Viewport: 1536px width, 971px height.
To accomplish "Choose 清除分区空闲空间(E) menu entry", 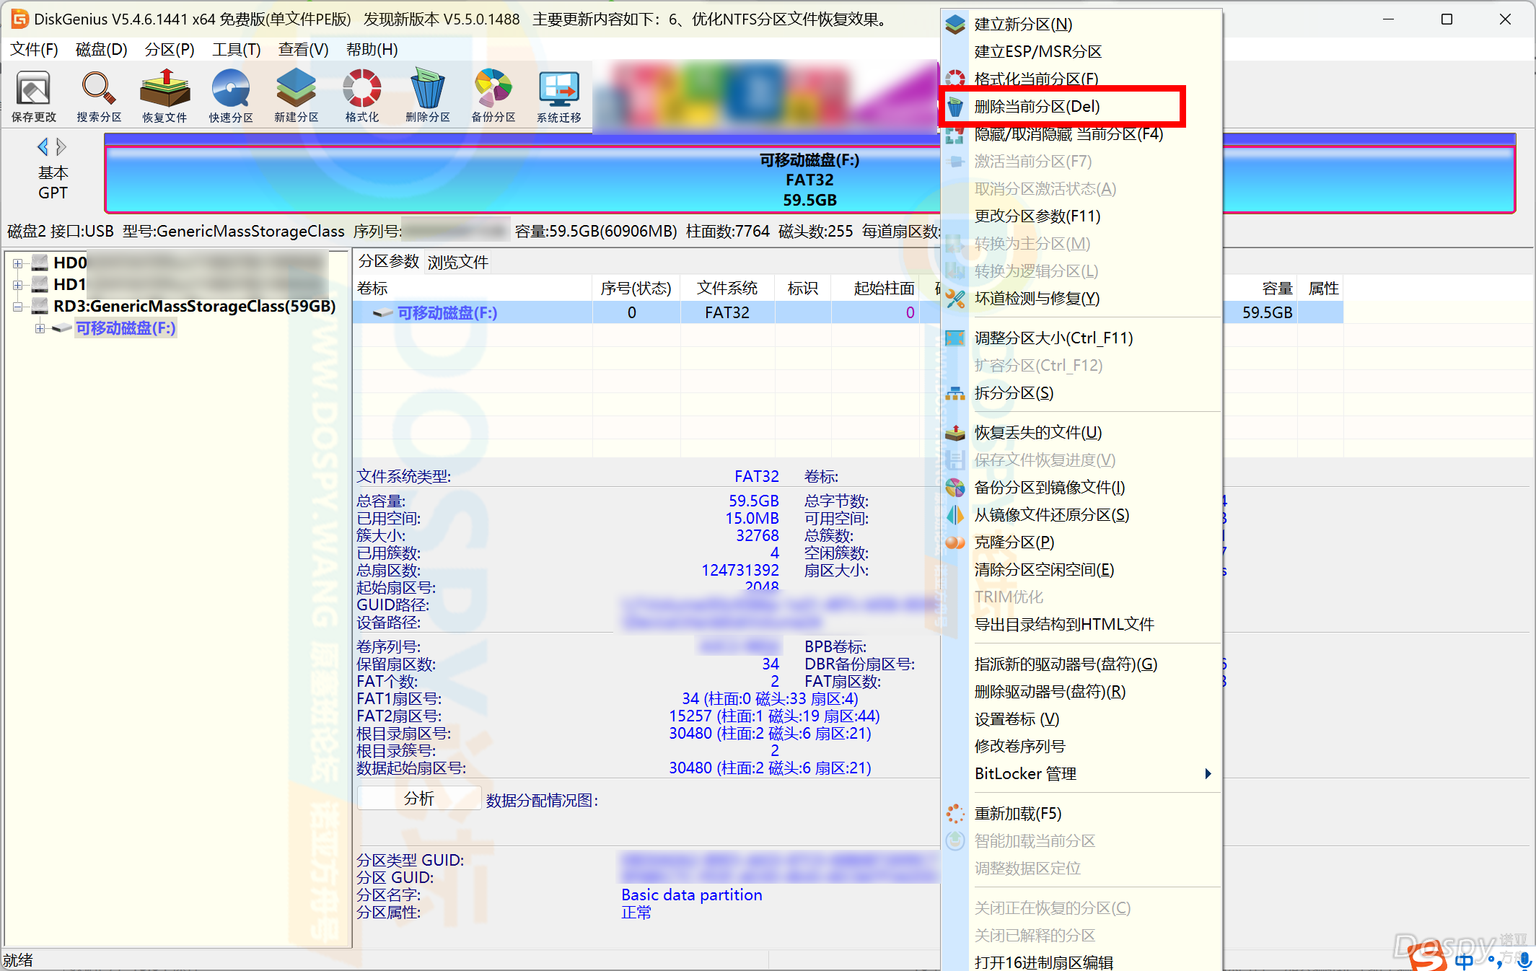I will 1082,570.
